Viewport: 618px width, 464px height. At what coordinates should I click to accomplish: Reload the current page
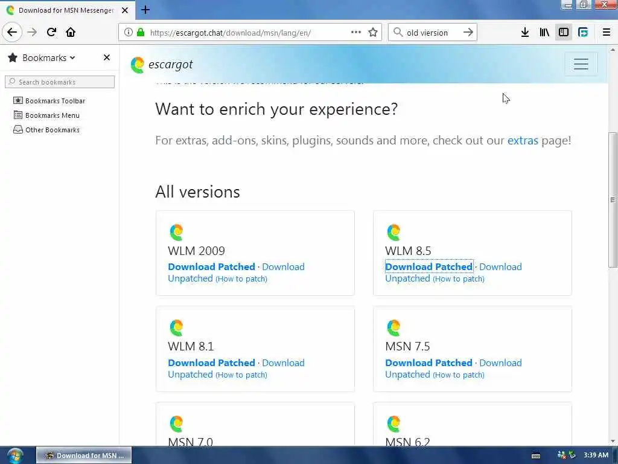(x=51, y=33)
